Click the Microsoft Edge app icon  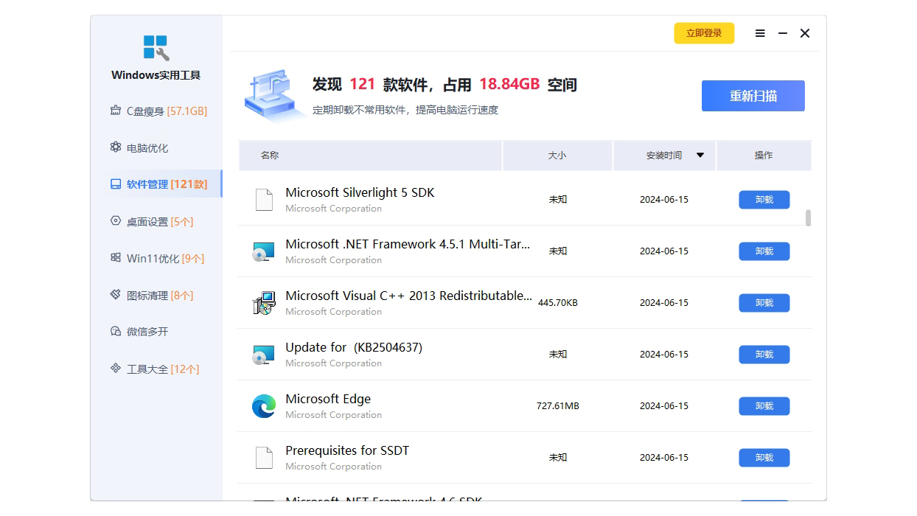coord(264,406)
